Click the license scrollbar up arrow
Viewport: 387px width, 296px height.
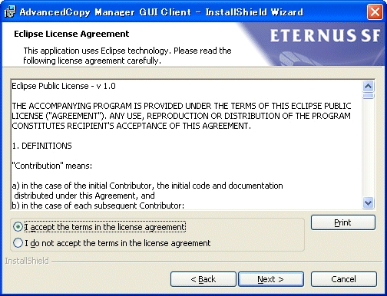pos(369,87)
